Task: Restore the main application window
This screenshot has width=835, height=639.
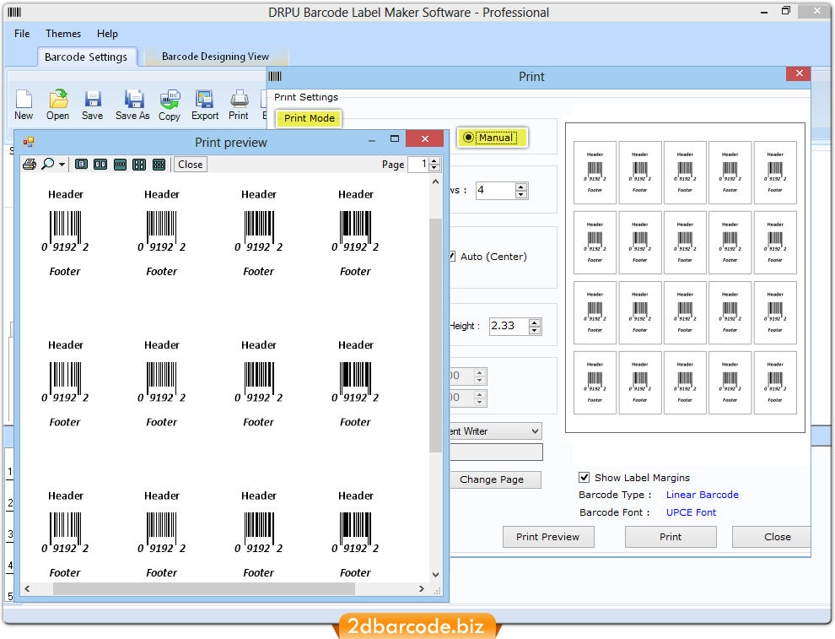Action: (x=786, y=11)
